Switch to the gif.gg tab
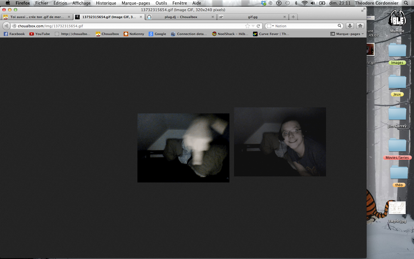Viewport: 414px width, 259px height. click(x=252, y=17)
